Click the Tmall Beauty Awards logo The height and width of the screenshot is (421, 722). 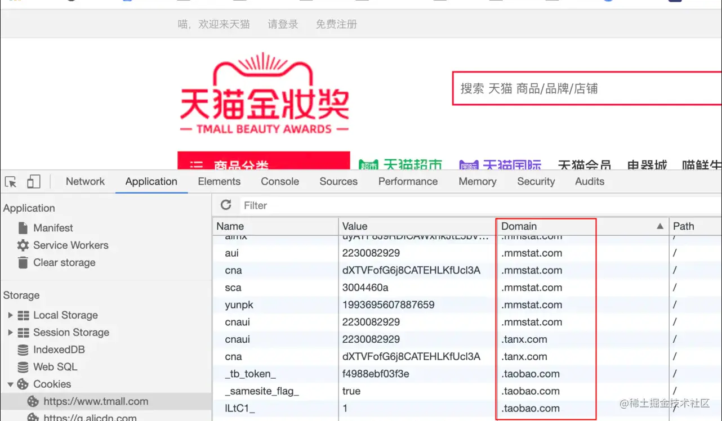pyautogui.click(x=264, y=93)
